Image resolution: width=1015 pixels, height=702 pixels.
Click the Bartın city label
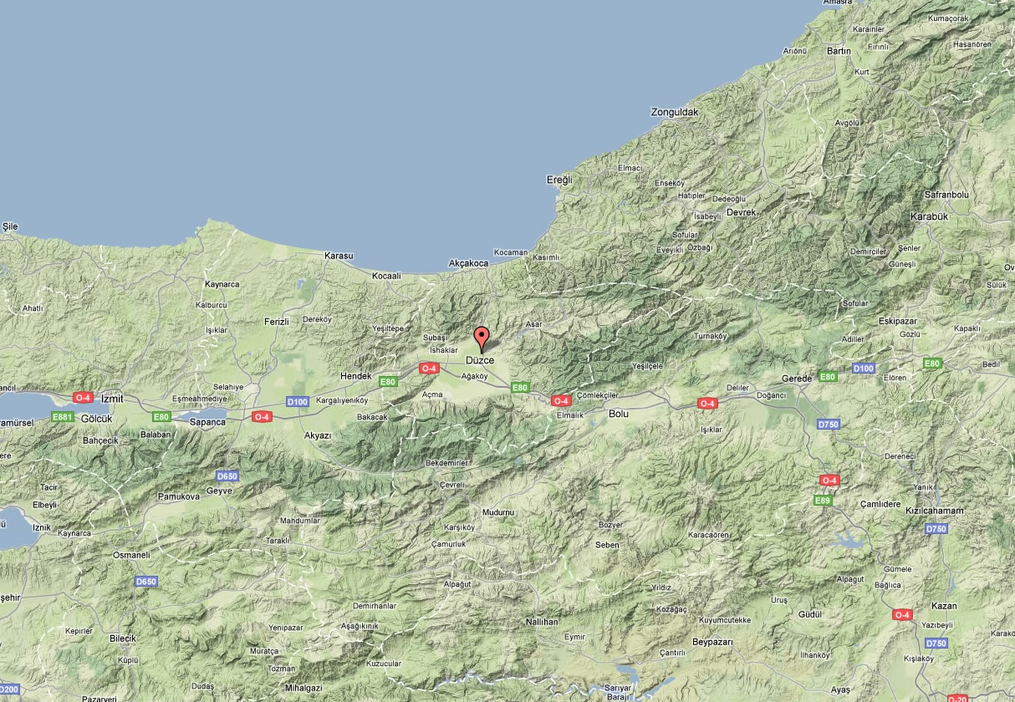tap(838, 51)
